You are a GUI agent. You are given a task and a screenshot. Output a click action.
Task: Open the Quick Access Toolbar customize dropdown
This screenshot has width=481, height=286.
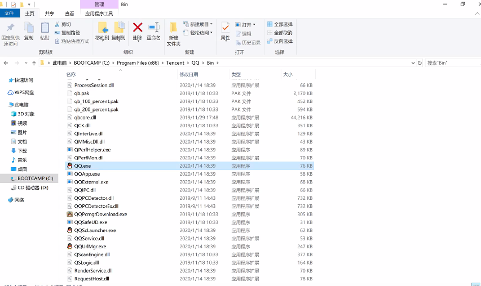[29, 5]
